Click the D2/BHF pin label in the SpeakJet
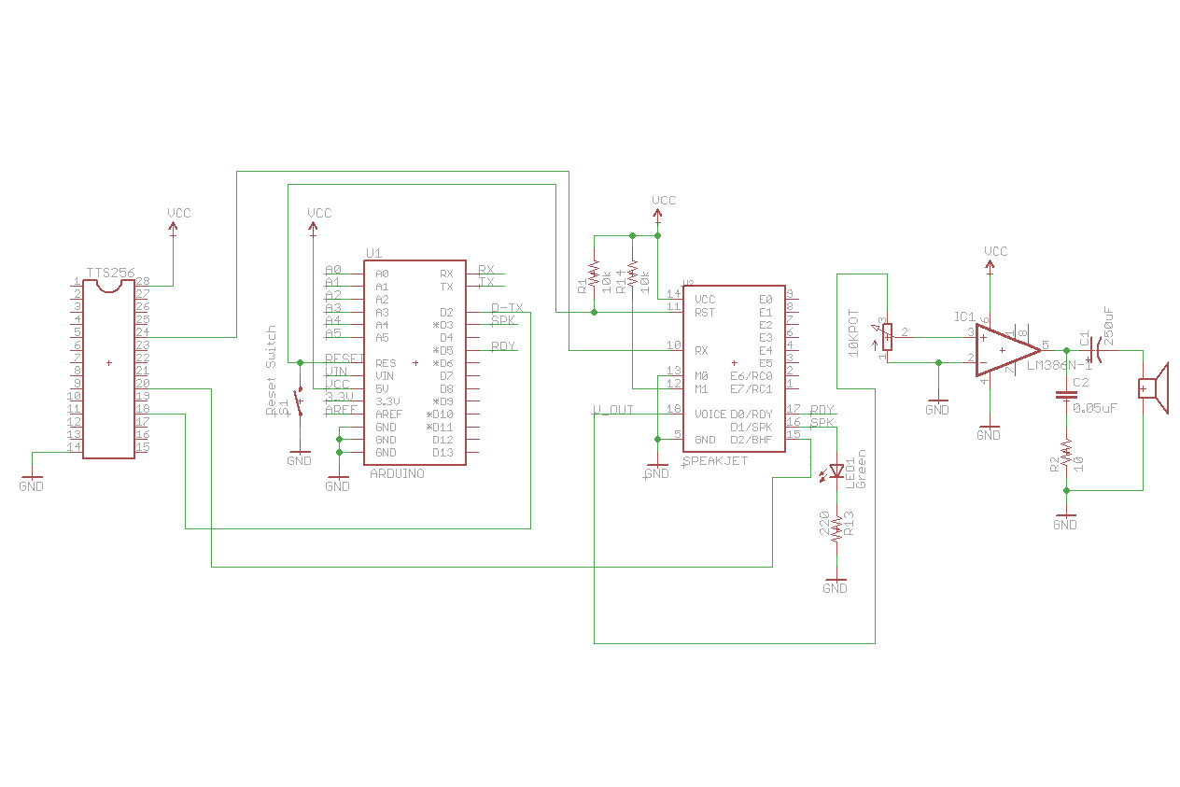The image size is (1180, 787). [x=752, y=440]
